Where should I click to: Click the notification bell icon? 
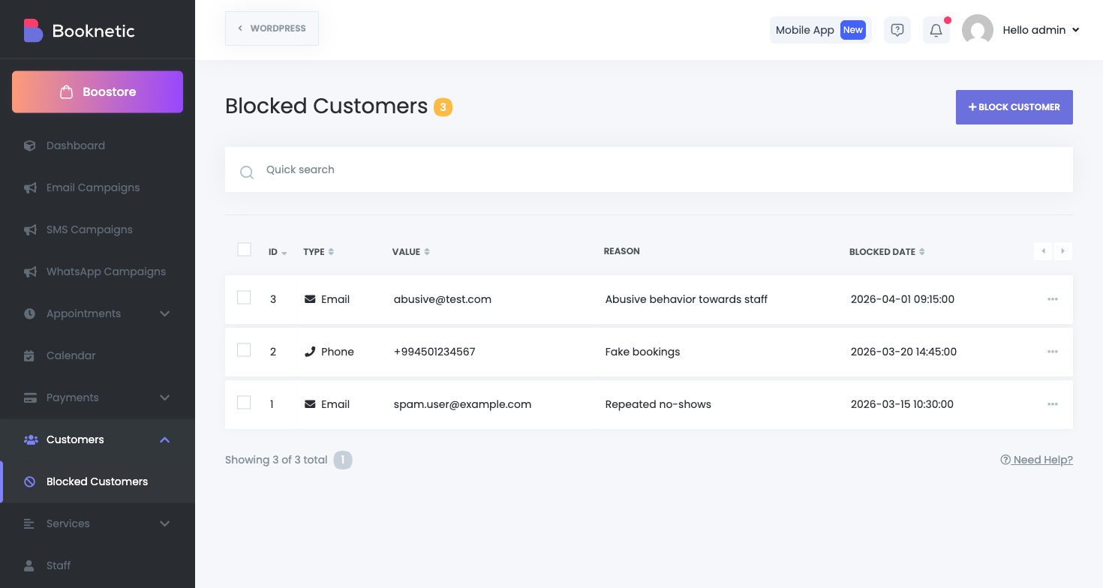936,30
